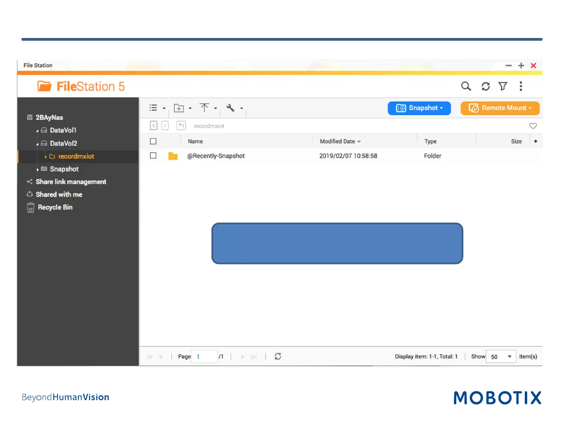Open the filter funnel icon
The height and width of the screenshot is (423, 564).
tap(503, 86)
